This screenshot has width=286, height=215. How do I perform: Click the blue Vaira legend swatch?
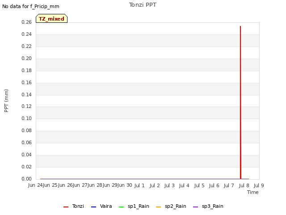pyautogui.click(x=93, y=207)
